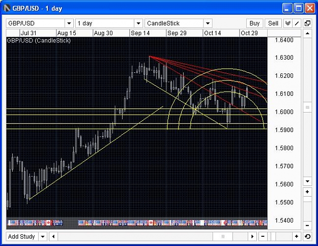Zoom out price scale with minus button
This screenshot has height=246, width=318.
coord(307,225)
